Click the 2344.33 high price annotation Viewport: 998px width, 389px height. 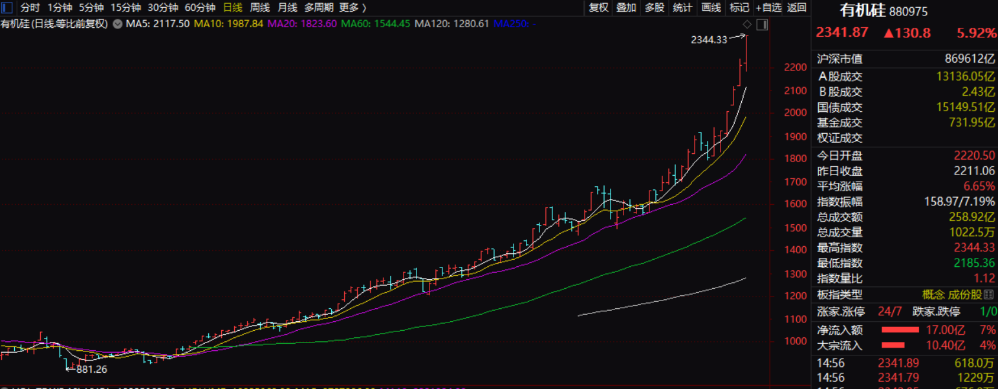tap(710, 39)
